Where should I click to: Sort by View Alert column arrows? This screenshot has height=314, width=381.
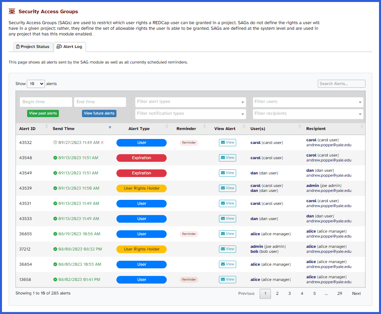click(244, 126)
